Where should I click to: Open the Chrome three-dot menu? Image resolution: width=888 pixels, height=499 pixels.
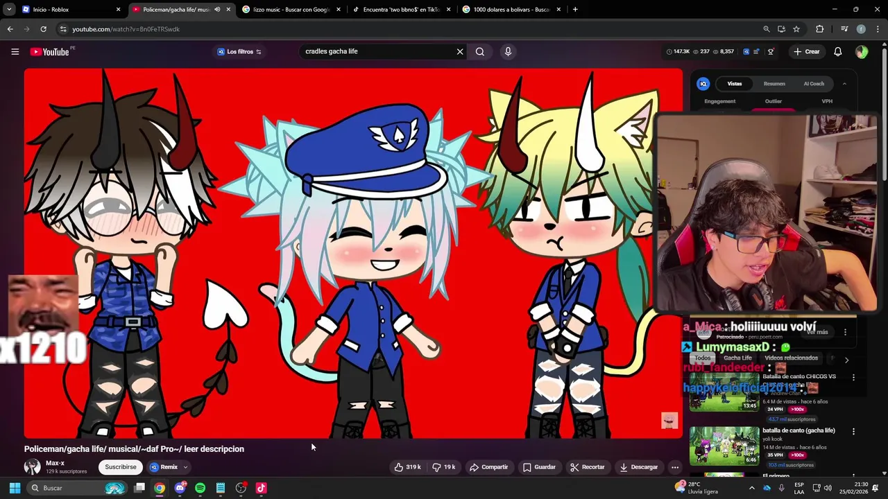[x=878, y=29]
